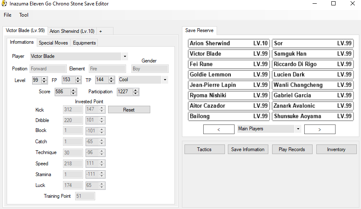This screenshot has height=209, width=361.
Task: Expand the Cool style dropdown
Action: click(x=165, y=80)
